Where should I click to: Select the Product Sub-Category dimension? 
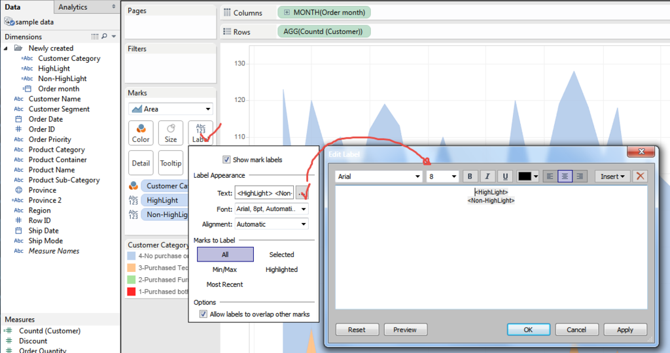pyautogui.click(x=64, y=180)
